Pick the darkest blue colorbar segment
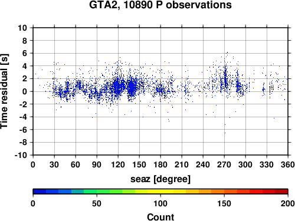 pyautogui.click(x=40, y=192)
